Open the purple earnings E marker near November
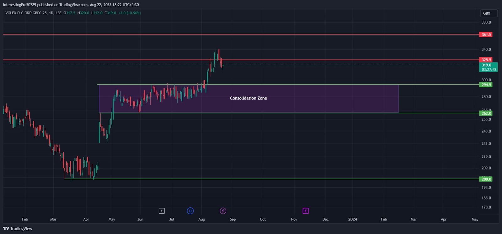 pos(306,211)
